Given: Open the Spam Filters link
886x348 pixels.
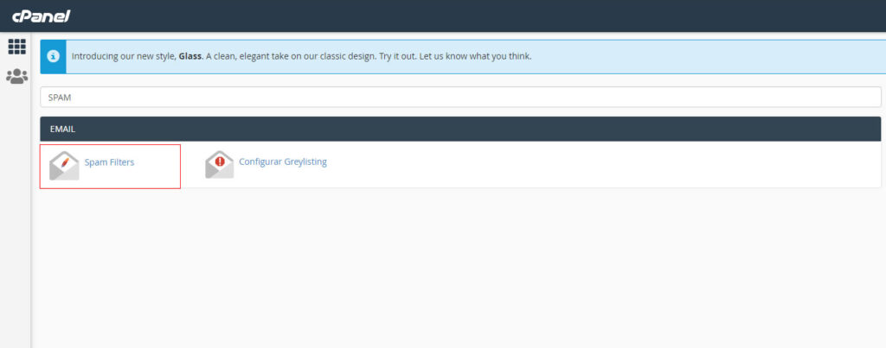Looking at the screenshot, I should pos(109,162).
